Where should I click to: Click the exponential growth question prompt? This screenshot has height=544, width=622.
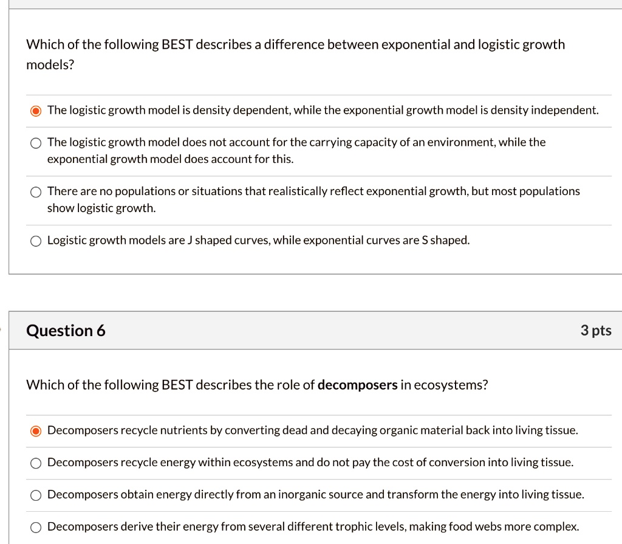coord(295,53)
